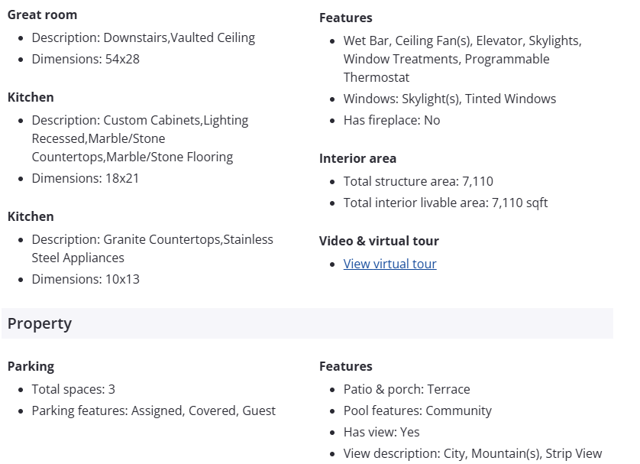Select the Dimensions: 18x21 kitchen line
Screen dimensions: 640x464
pos(86,178)
